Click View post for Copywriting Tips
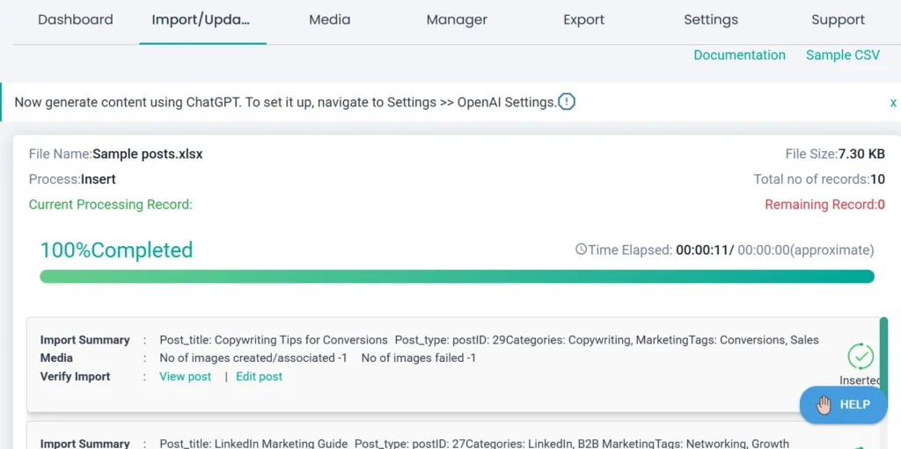901x449 pixels. (x=186, y=376)
